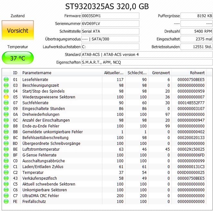
Task: Click the green icon for Ende-zu-Ende Fehler
Action: (6, 126)
